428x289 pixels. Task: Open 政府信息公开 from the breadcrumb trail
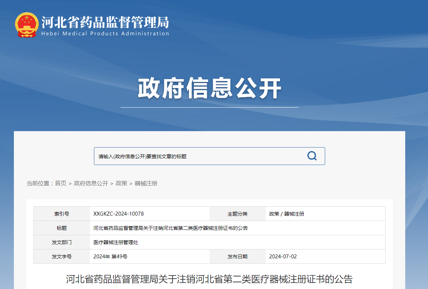[92, 183]
